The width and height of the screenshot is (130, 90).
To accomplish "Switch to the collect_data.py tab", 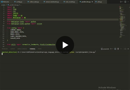I will 33,2.
